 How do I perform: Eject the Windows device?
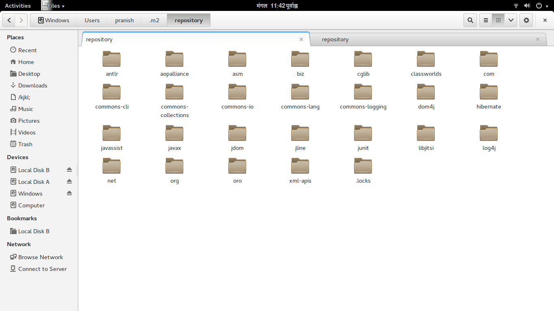69,193
